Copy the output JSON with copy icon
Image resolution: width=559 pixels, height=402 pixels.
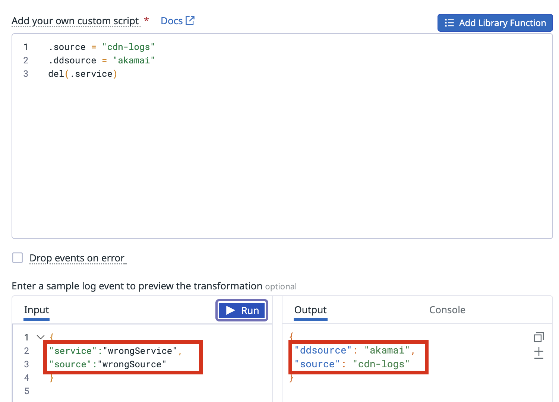[539, 337]
